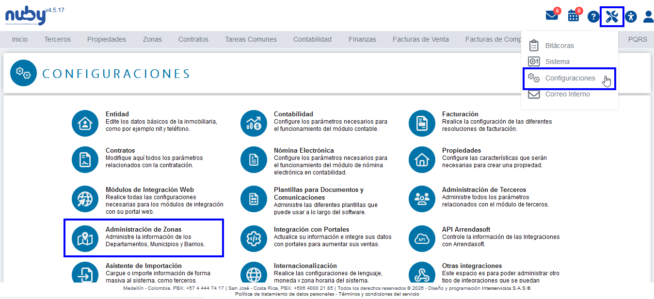Click the Nuby logo

point(25,16)
